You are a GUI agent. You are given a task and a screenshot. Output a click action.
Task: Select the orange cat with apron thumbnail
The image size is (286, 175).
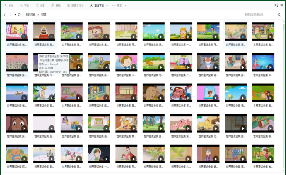pyautogui.click(x=17, y=154)
